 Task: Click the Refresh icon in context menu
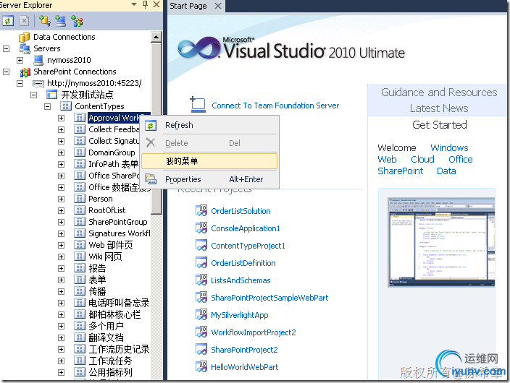[x=151, y=126]
